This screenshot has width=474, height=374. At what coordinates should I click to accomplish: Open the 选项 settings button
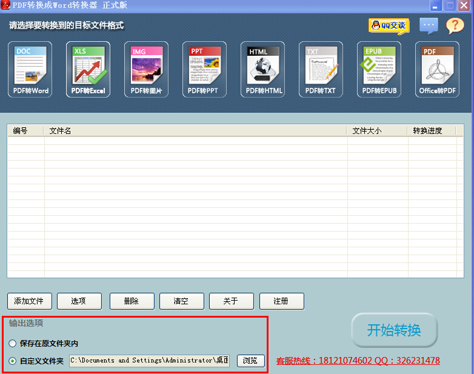click(79, 301)
